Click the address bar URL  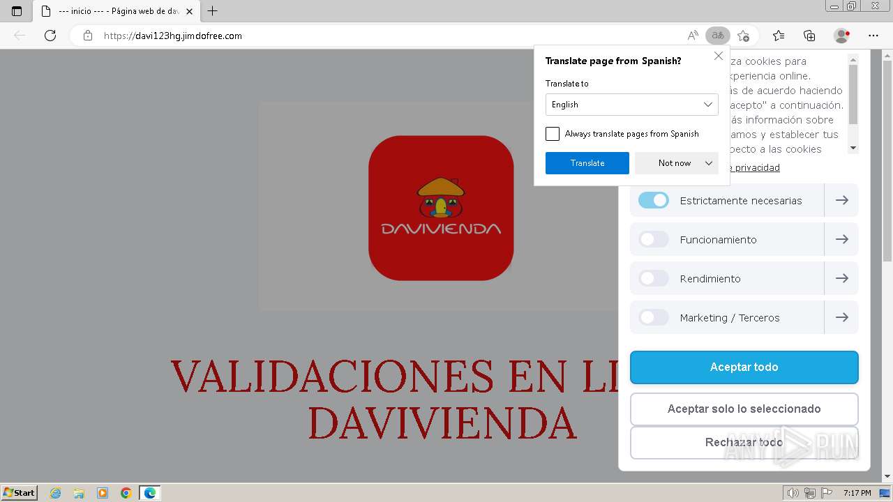[173, 36]
